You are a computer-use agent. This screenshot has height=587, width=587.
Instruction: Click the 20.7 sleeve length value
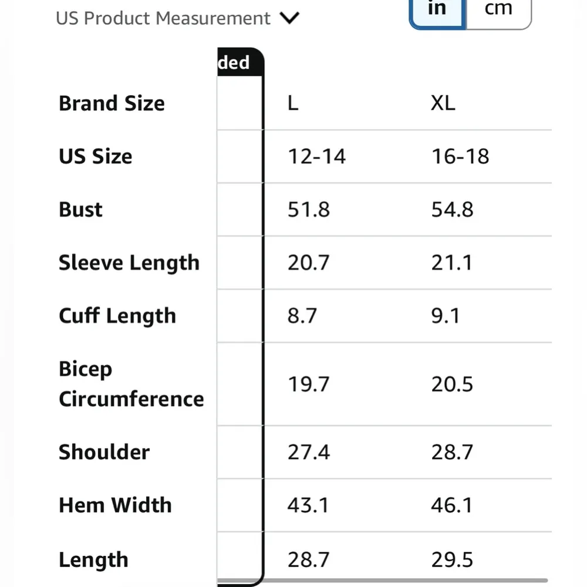(308, 263)
